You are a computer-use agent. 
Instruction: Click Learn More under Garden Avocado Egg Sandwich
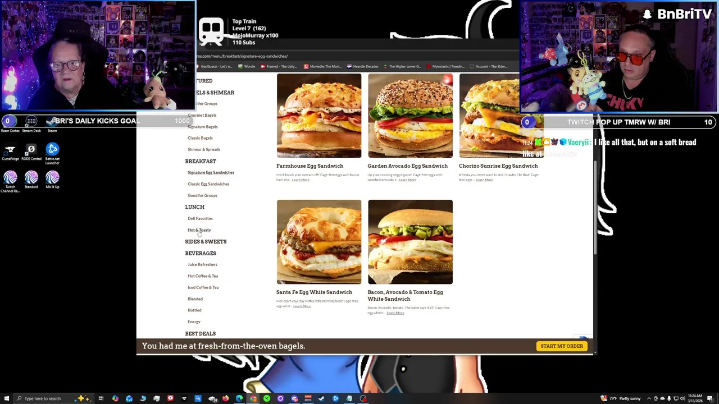pyautogui.click(x=408, y=180)
